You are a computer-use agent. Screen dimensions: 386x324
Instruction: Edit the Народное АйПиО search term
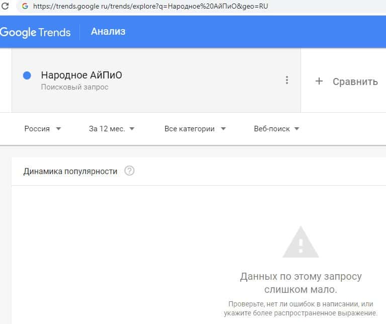81,75
